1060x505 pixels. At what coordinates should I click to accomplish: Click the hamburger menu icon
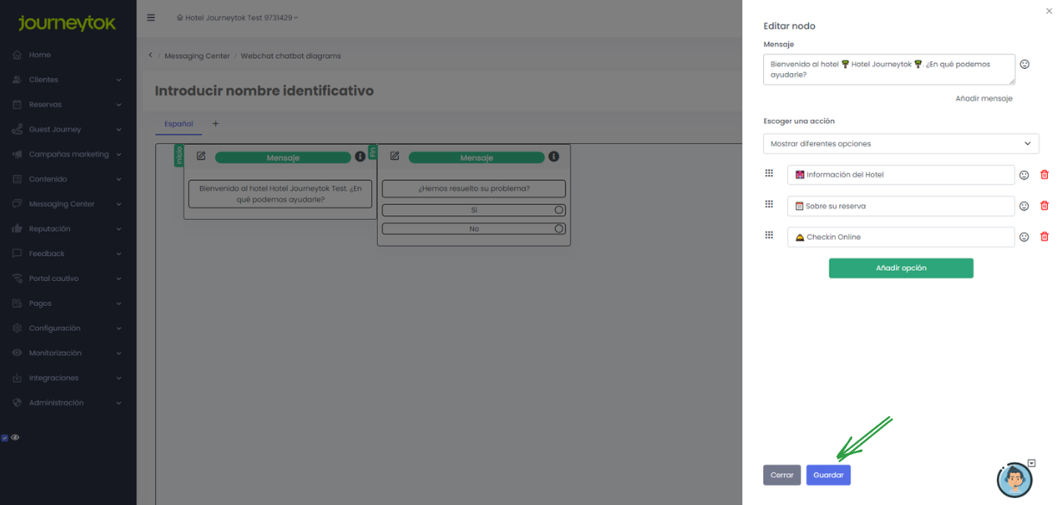(151, 17)
